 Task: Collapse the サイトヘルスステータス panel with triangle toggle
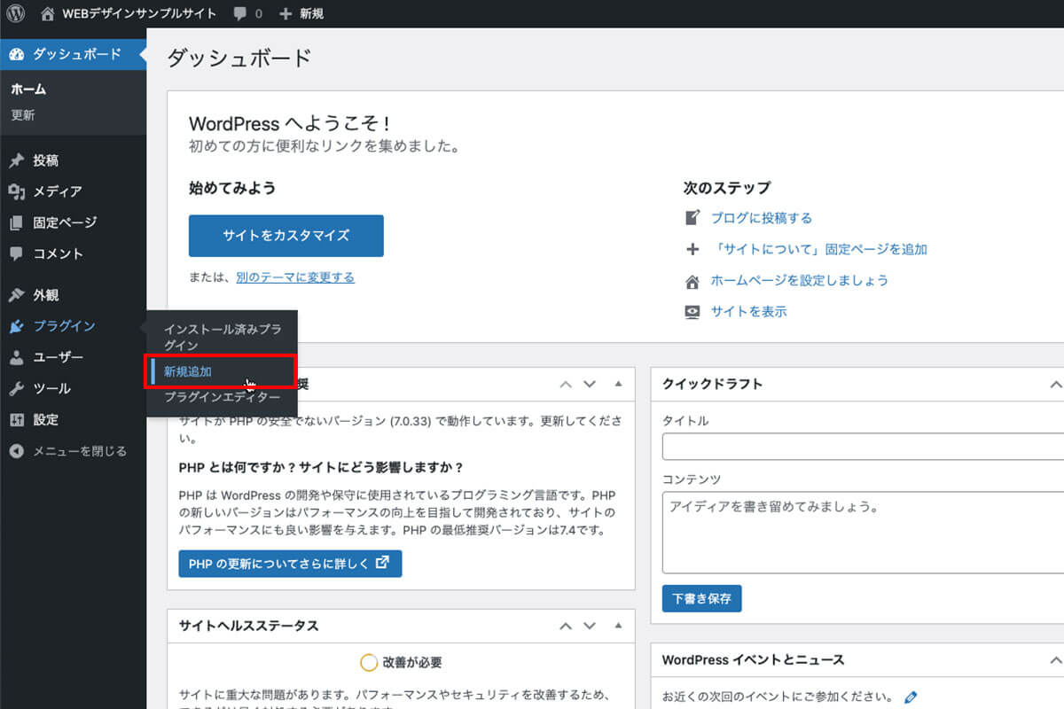[x=618, y=626]
